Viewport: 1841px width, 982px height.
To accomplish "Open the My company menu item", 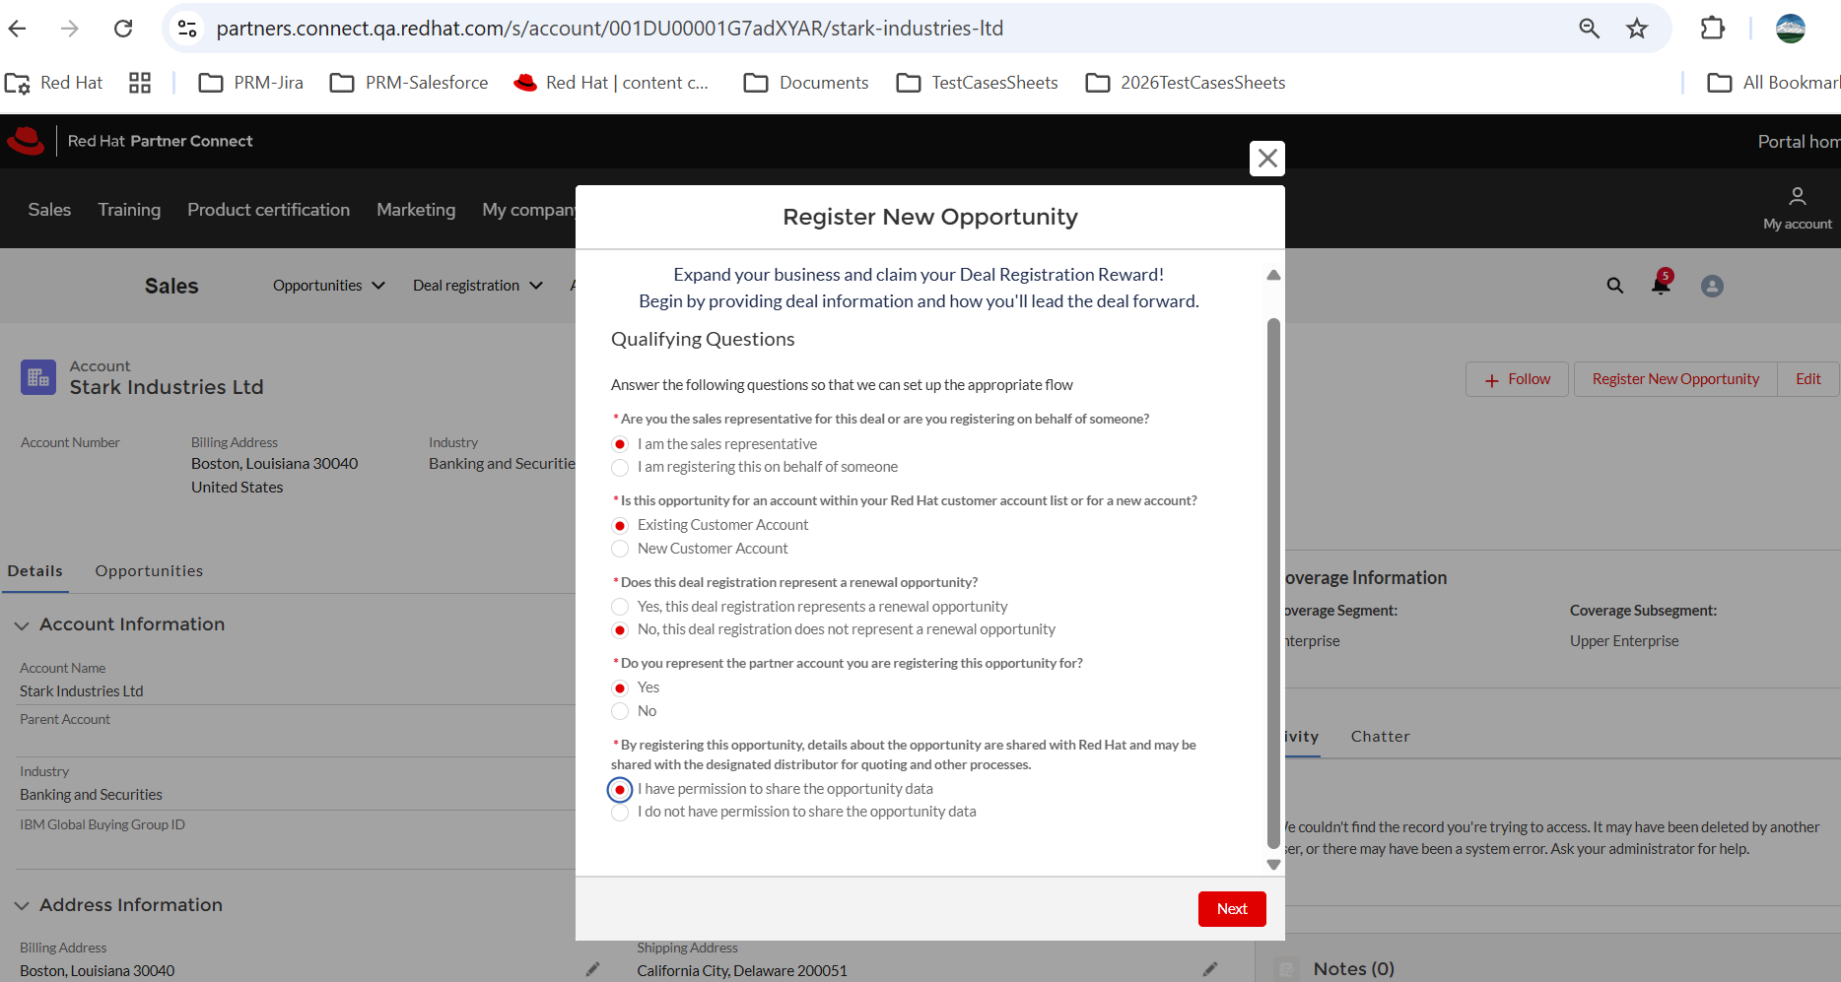I will [x=528, y=209].
